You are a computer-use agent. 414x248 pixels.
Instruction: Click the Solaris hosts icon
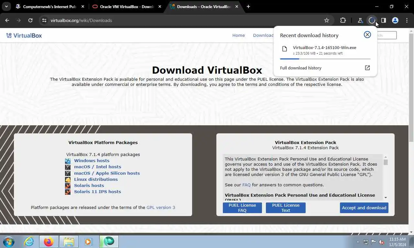pyautogui.click(x=68, y=186)
